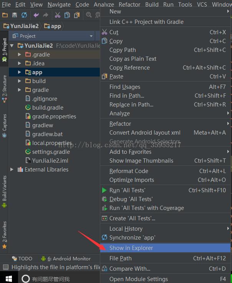232x283 pixels.
Task: Open the 2: Favorites side tab
Action: coord(4,235)
